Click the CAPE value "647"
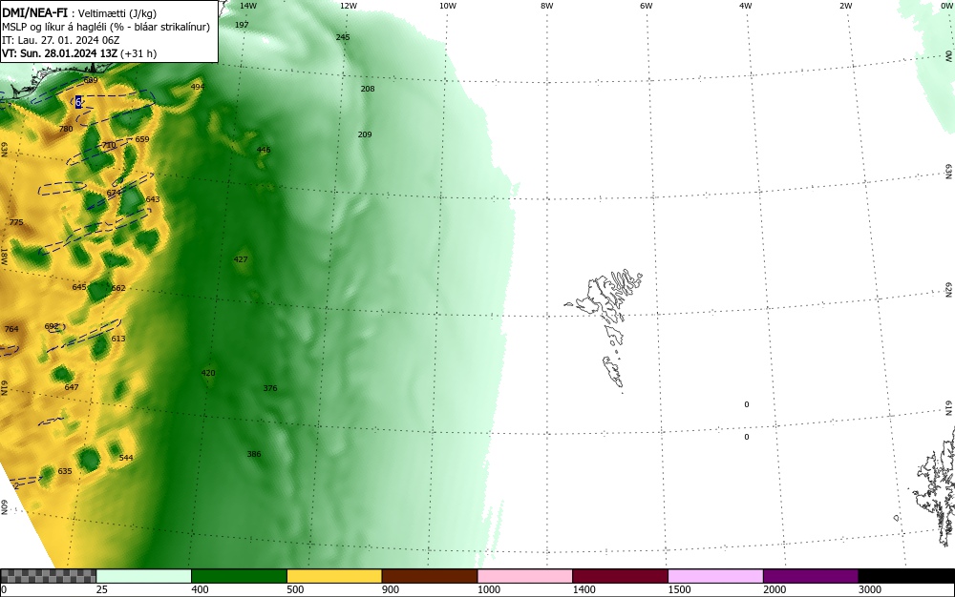955x597 pixels. (72, 387)
